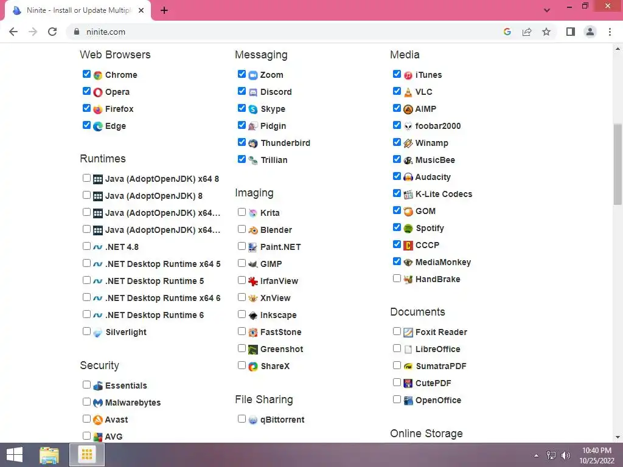This screenshot has width=623, height=467.
Task: Check the HandBrake checkbox
Action: 397,278
